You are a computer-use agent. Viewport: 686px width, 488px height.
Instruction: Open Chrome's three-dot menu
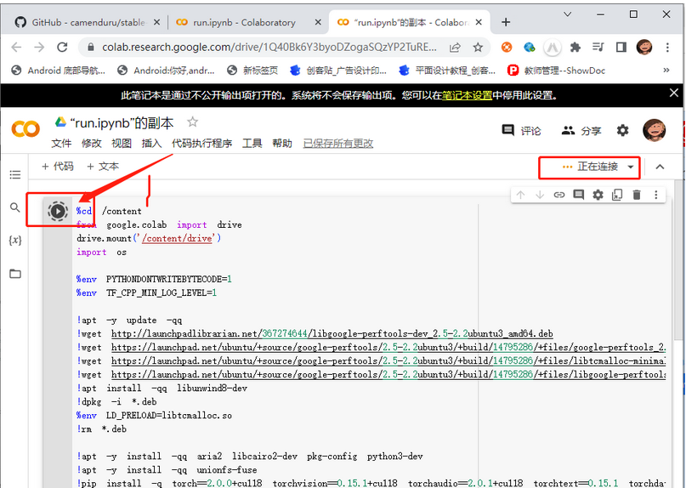tap(667, 48)
